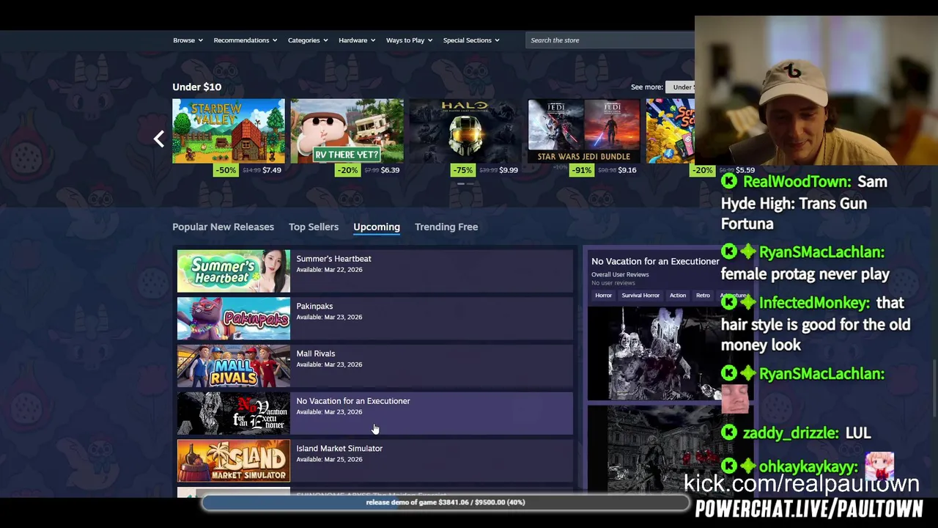Image resolution: width=938 pixels, height=528 pixels.
Task: Open the Browse dropdown menu
Action: coord(188,40)
